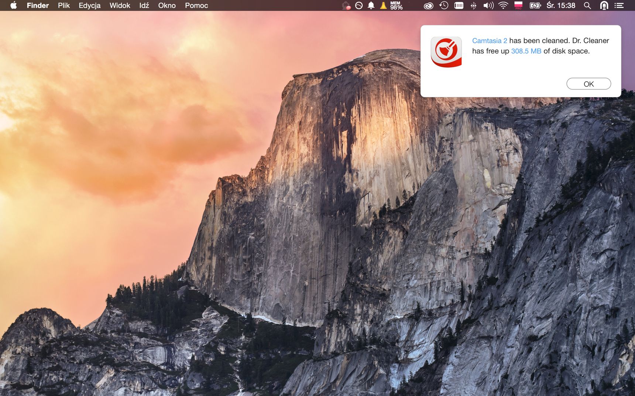Click OK in the Dr. Cleaner notification
Image resolution: width=635 pixels, height=396 pixels.
(588, 84)
